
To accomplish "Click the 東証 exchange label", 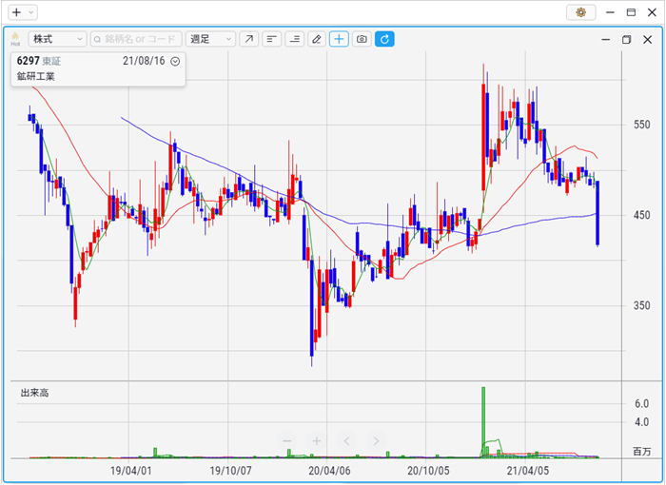I will 51,61.
